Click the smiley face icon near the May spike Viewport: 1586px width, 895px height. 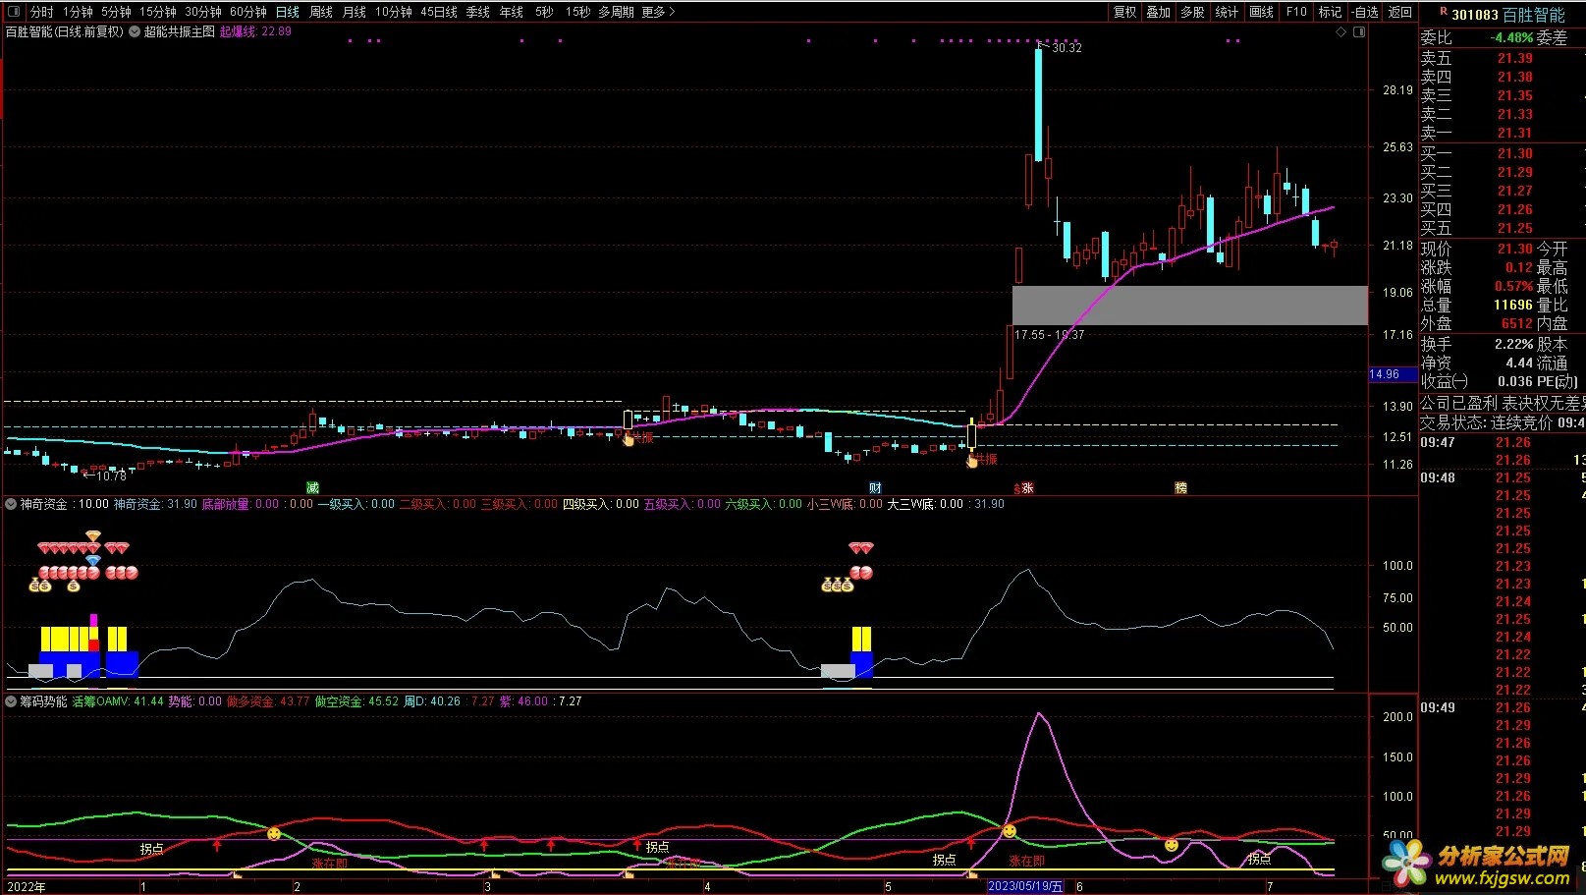tap(1010, 831)
